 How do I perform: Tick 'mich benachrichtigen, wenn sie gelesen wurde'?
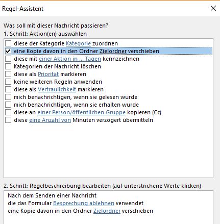[x=8, y=97]
